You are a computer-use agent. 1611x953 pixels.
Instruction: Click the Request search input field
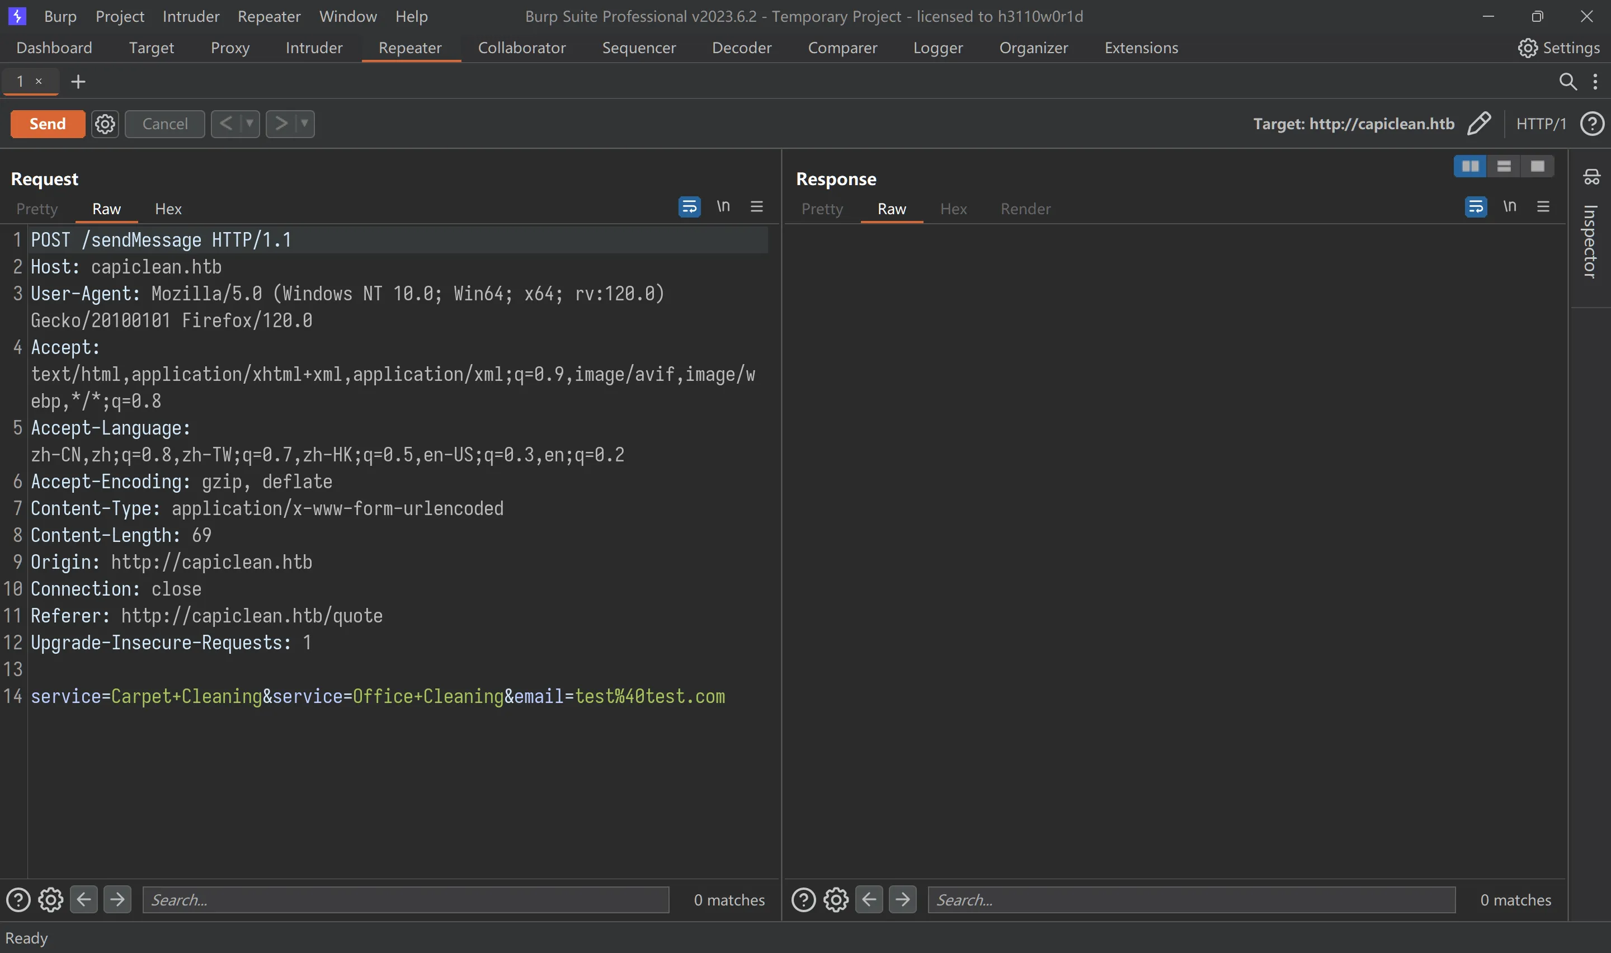click(406, 900)
